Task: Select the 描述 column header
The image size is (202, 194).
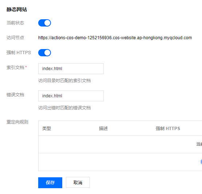Action: point(103,129)
